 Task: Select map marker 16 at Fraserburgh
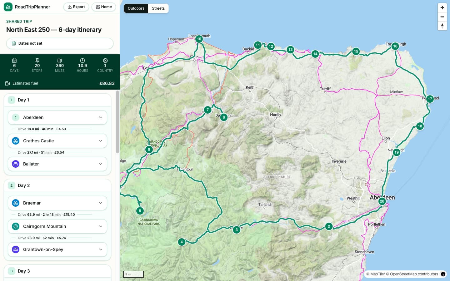pyautogui.click(x=395, y=46)
